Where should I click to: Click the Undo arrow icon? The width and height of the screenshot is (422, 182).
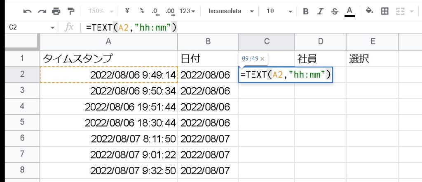[28, 11]
